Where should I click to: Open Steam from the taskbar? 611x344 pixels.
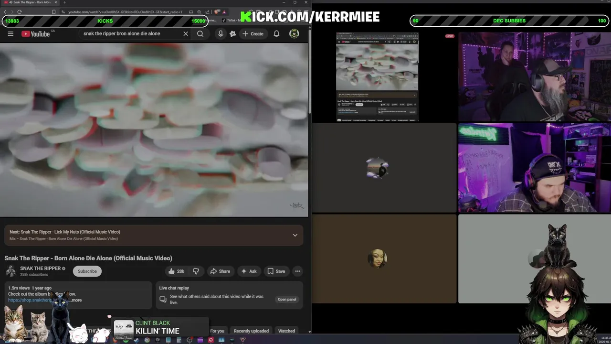pos(136,340)
